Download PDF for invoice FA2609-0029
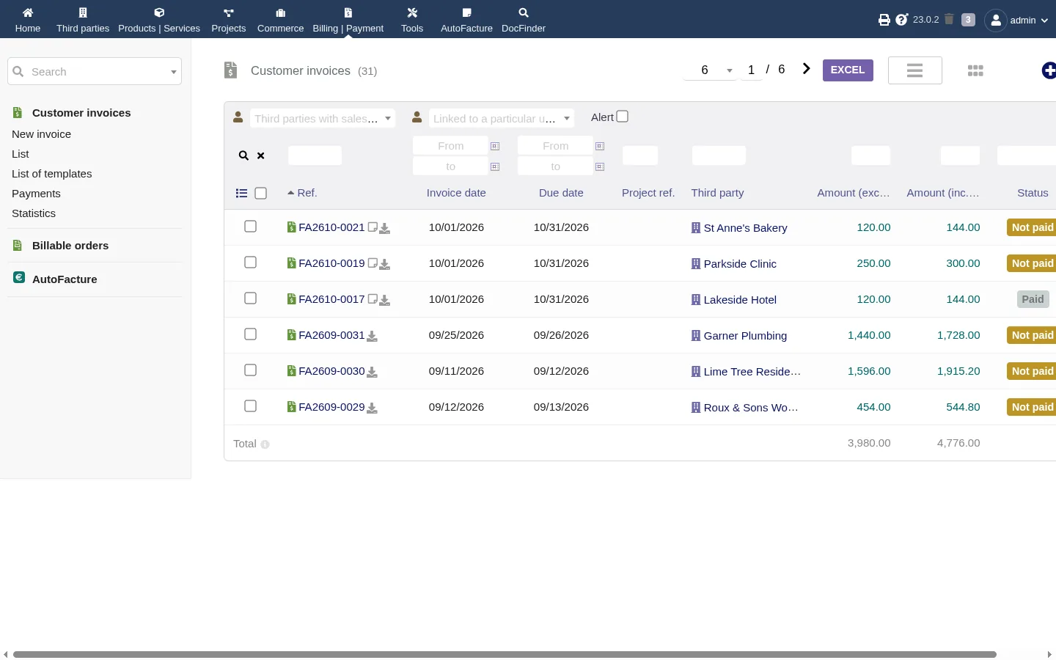1056x660 pixels. pyautogui.click(x=373, y=408)
